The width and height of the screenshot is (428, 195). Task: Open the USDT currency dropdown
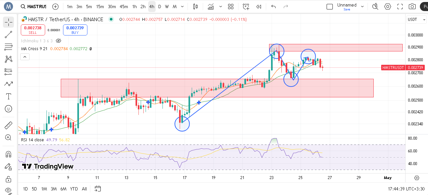(416, 20)
